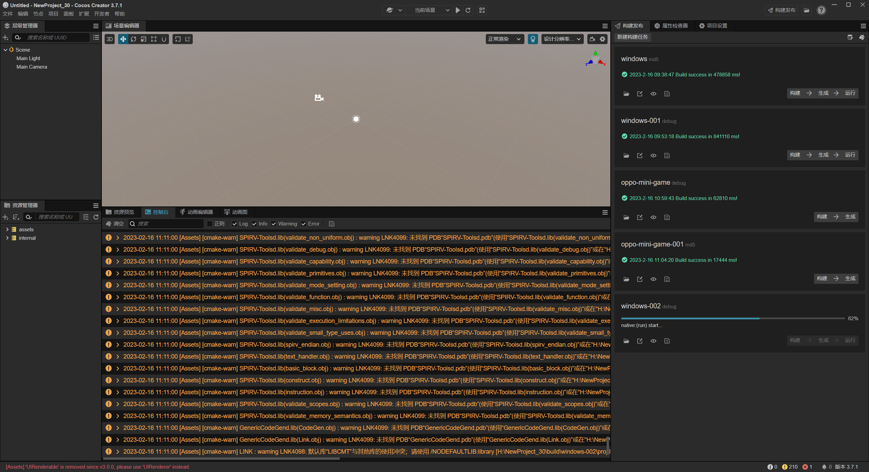This screenshot has height=472, width=869.
Task: Click 清空 to clear the console
Action: pyautogui.click(x=115, y=224)
